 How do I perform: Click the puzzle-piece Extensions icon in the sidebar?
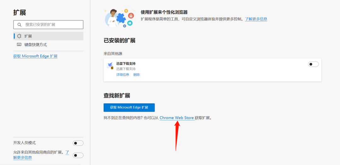[x=19, y=36]
